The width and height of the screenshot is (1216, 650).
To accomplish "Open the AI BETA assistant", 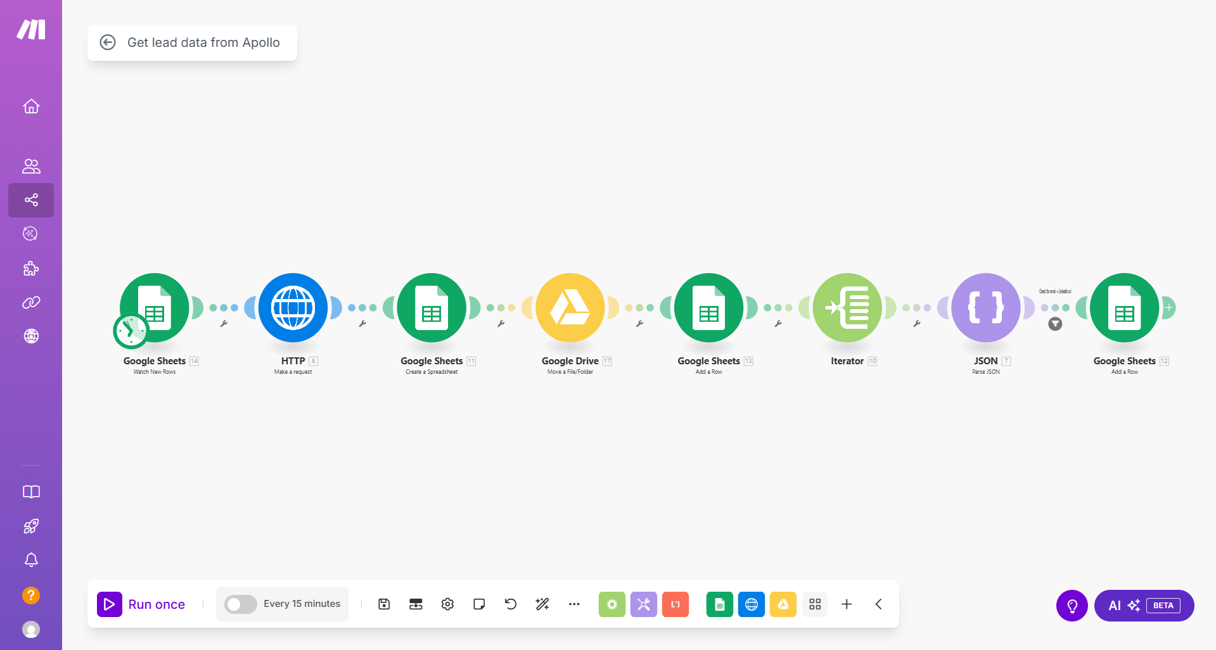I will [x=1144, y=606].
